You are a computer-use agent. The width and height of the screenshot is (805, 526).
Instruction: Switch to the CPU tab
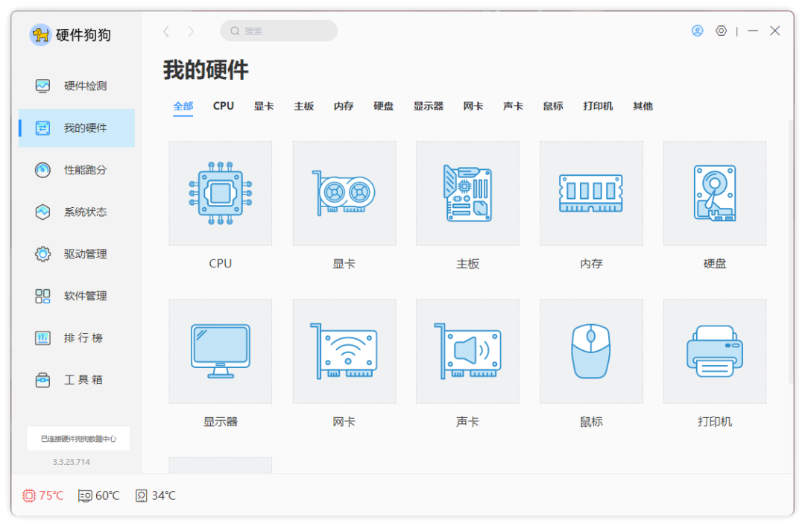(x=223, y=106)
